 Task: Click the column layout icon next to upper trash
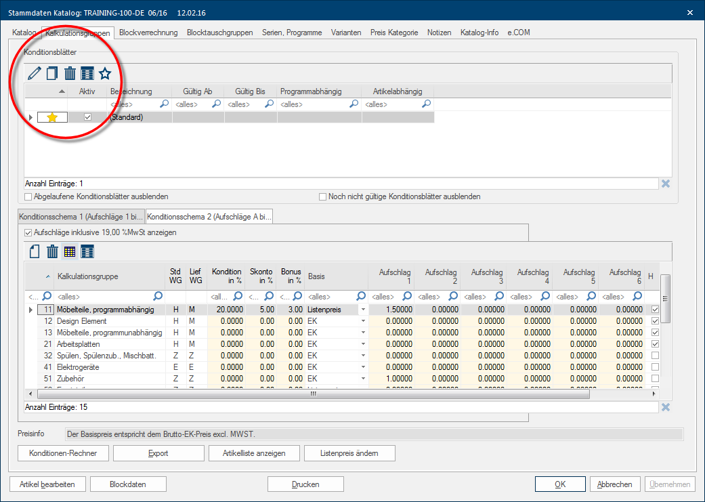[x=87, y=73]
